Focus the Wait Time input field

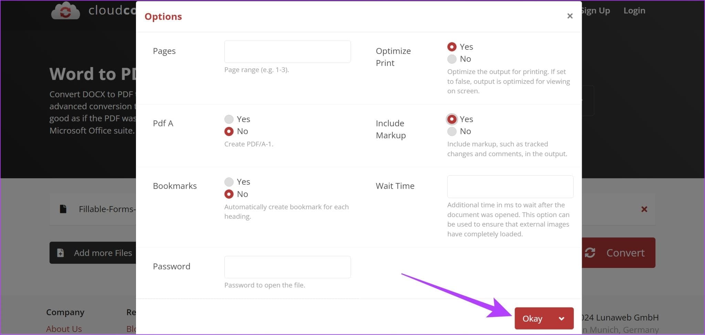[510, 187]
